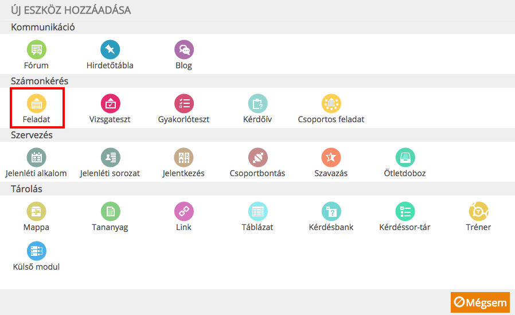Select the Jelenléti sorozat icon
The width and height of the screenshot is (515, 315).
pos(110,157)
